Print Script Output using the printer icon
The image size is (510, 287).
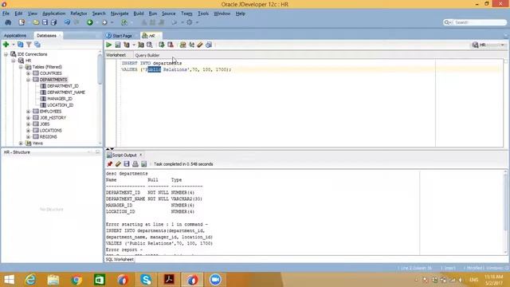[x=135, y=164]
